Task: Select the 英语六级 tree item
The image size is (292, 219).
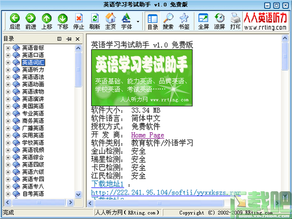Action: click(33, 172)
